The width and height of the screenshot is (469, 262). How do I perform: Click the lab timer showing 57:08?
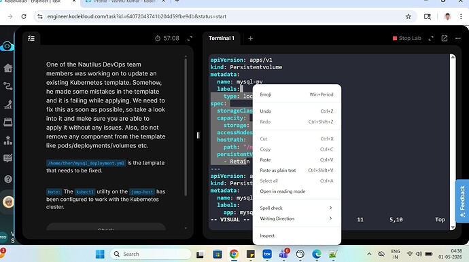click(167, 38)
